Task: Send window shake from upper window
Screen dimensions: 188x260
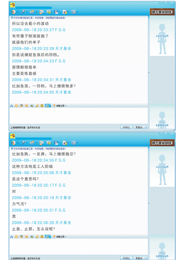Action: pyautogui.click(x=26, y=106)
